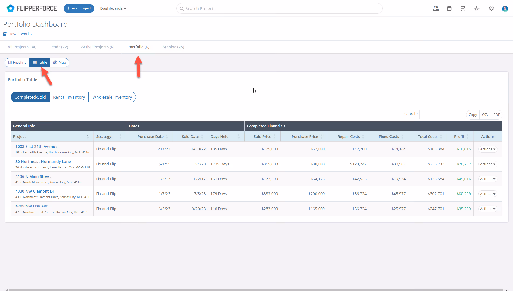Screen dimensions: 513x291
Task: Sort by Project column arrow
Action: [x=88, y=136]
